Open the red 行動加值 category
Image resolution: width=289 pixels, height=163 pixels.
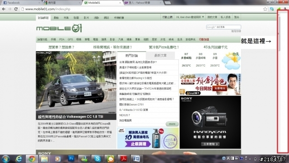coord(204,39)
